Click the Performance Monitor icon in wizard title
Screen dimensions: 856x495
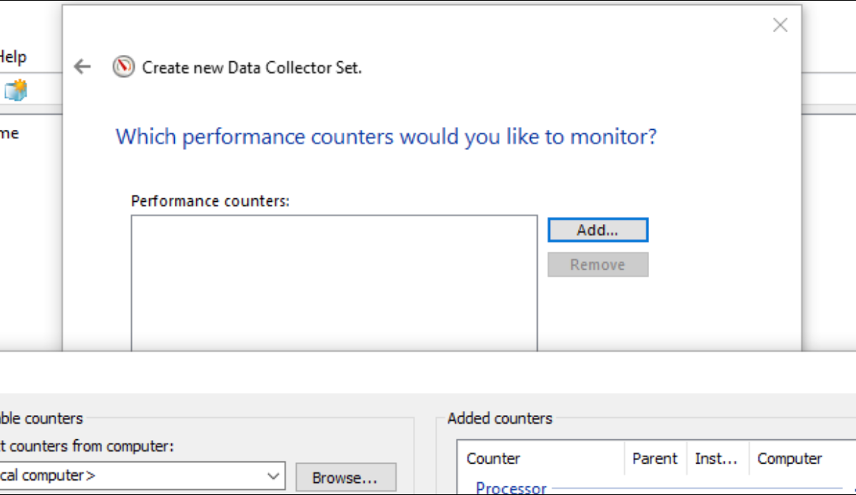coord(123,67)
